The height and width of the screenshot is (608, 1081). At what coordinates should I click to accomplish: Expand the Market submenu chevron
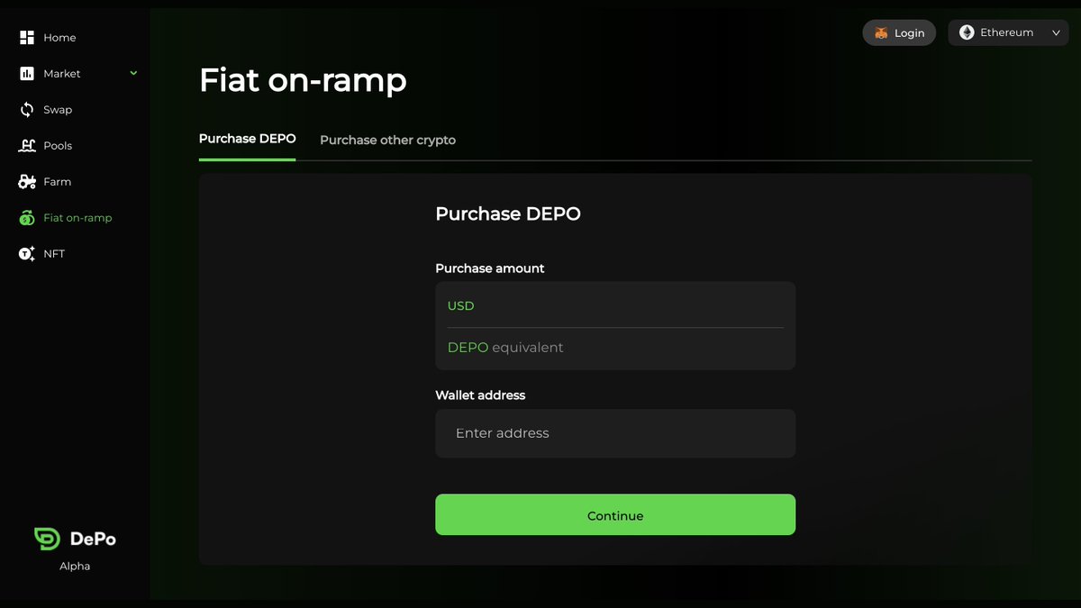click(133, 73)
